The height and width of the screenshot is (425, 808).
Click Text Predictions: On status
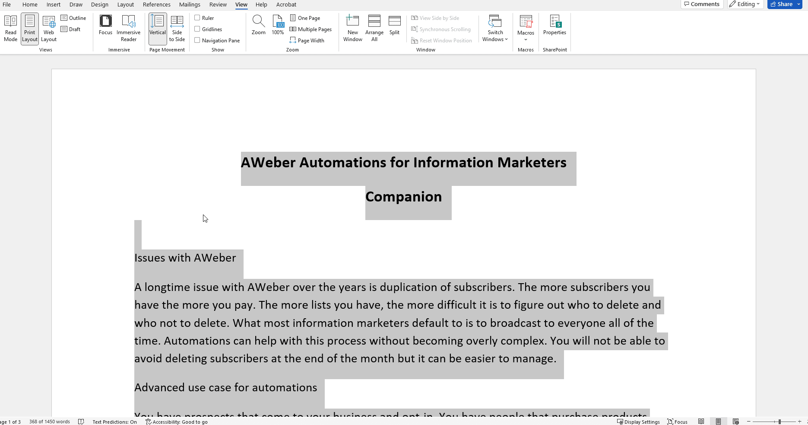(114, 422)
